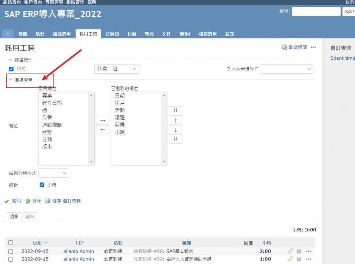This screenshot has width=355, height=264.
Task: Toggle the 小時 totals checkbox
Action: pos(42,185)
